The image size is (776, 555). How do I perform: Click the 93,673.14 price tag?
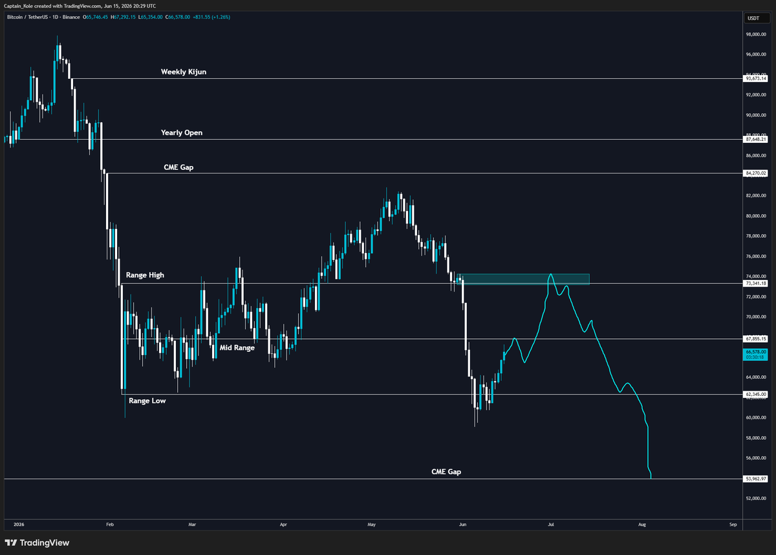click(x=756, y=78)
